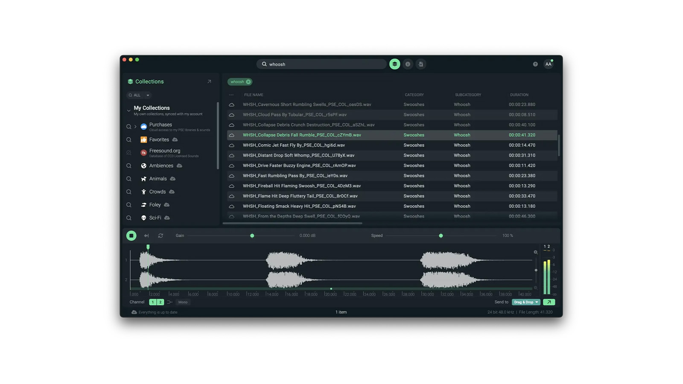Stop playback with the green stop button
Screen dimensions: 683x384
(131, 236)
